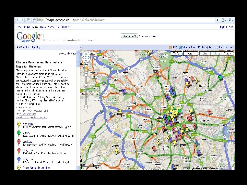
Task: Click into the maps search text field
Action: coord(82,36)
